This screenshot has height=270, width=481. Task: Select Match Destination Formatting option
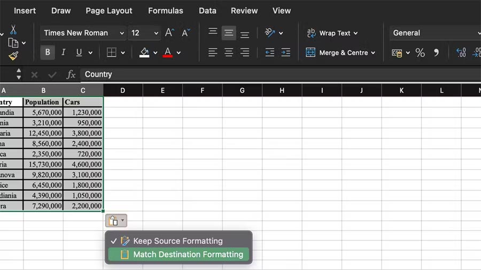[178, 255]
